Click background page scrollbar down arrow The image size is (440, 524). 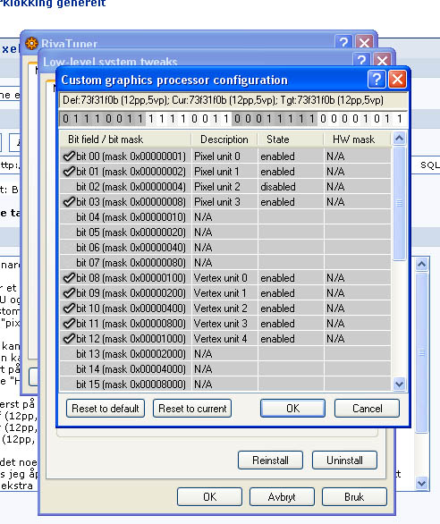(421, 483)
